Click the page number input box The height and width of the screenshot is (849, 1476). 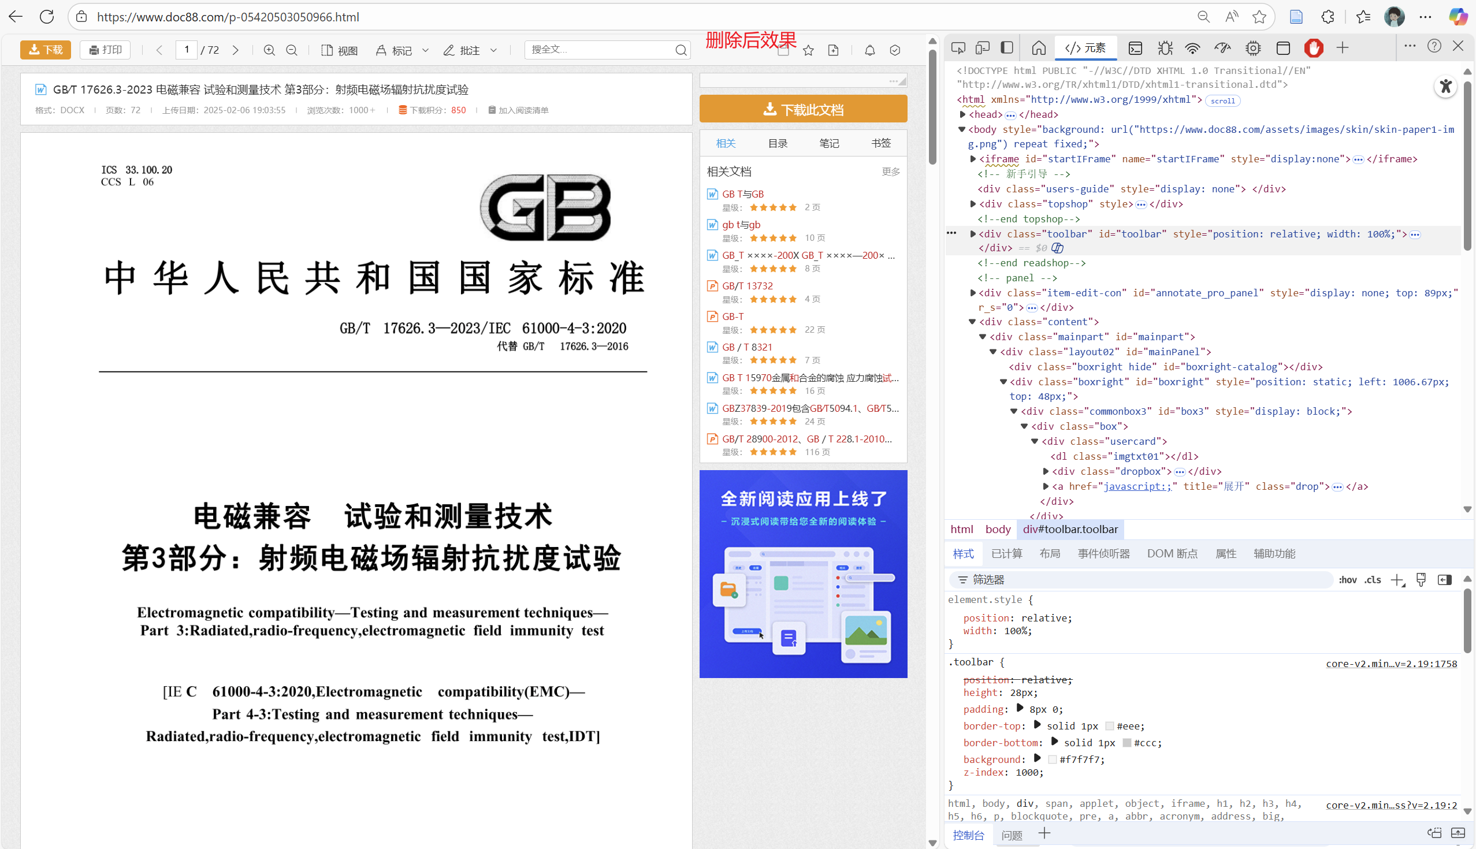pos(187,50)
